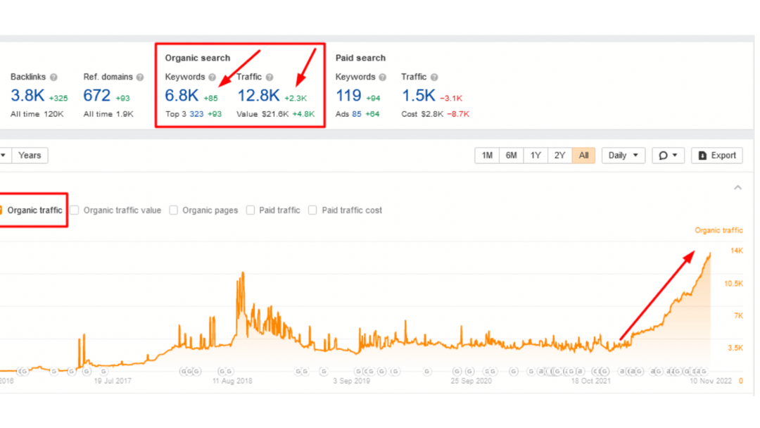Switch to the 2Y time range tab
Viewport: 760px width, 428px height.
pyautogui.click(x=559, y=155)
